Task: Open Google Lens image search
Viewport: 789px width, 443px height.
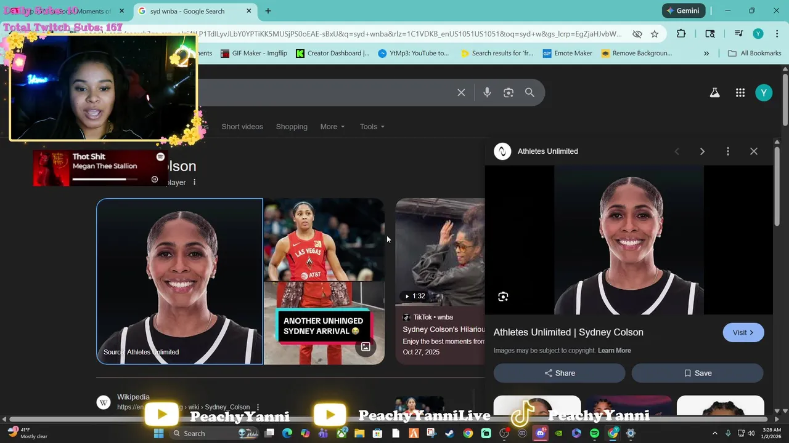Action: click(x=509, y=92)
